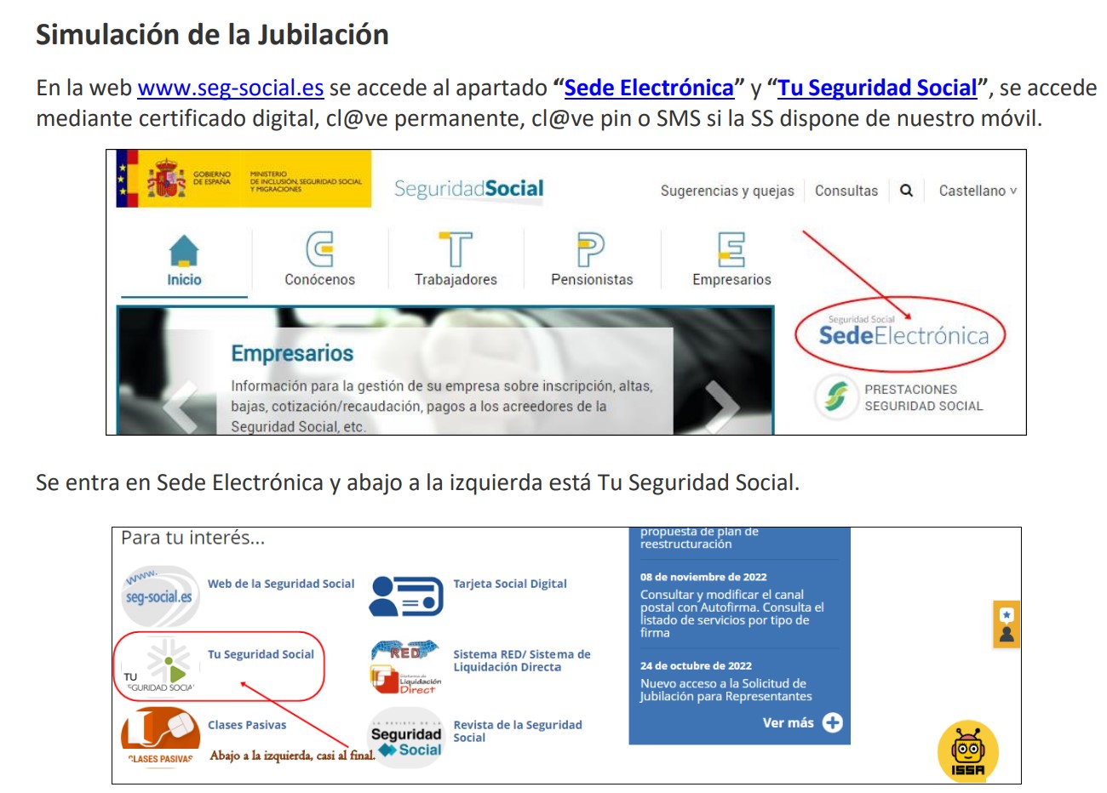Open the ISSA robot chatbot icon
Image resolution: width=1107 pixels, height=793 pixels.
[967, 753]
